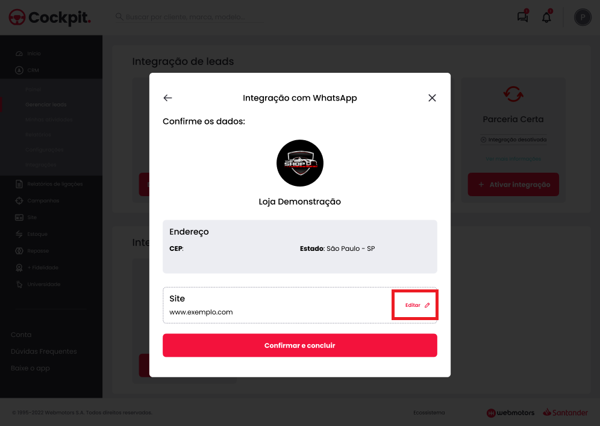Close the Integração com WhatsApp dialog
Viewport: 600px width, 426px height.
pos(432,98)
